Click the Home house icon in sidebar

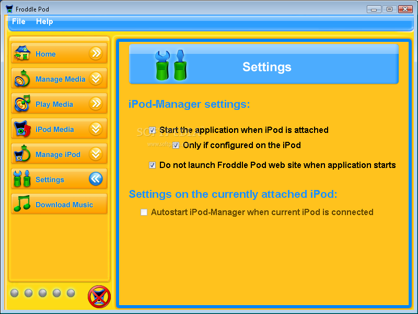[22, 53]
